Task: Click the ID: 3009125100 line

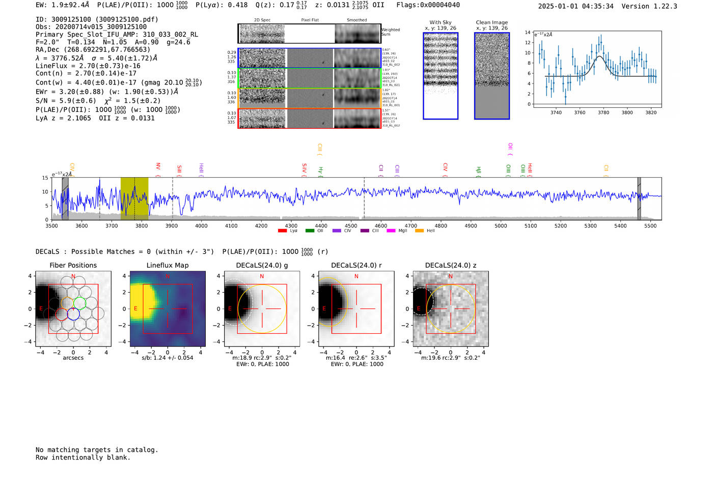Action: [x=97, y=19]
